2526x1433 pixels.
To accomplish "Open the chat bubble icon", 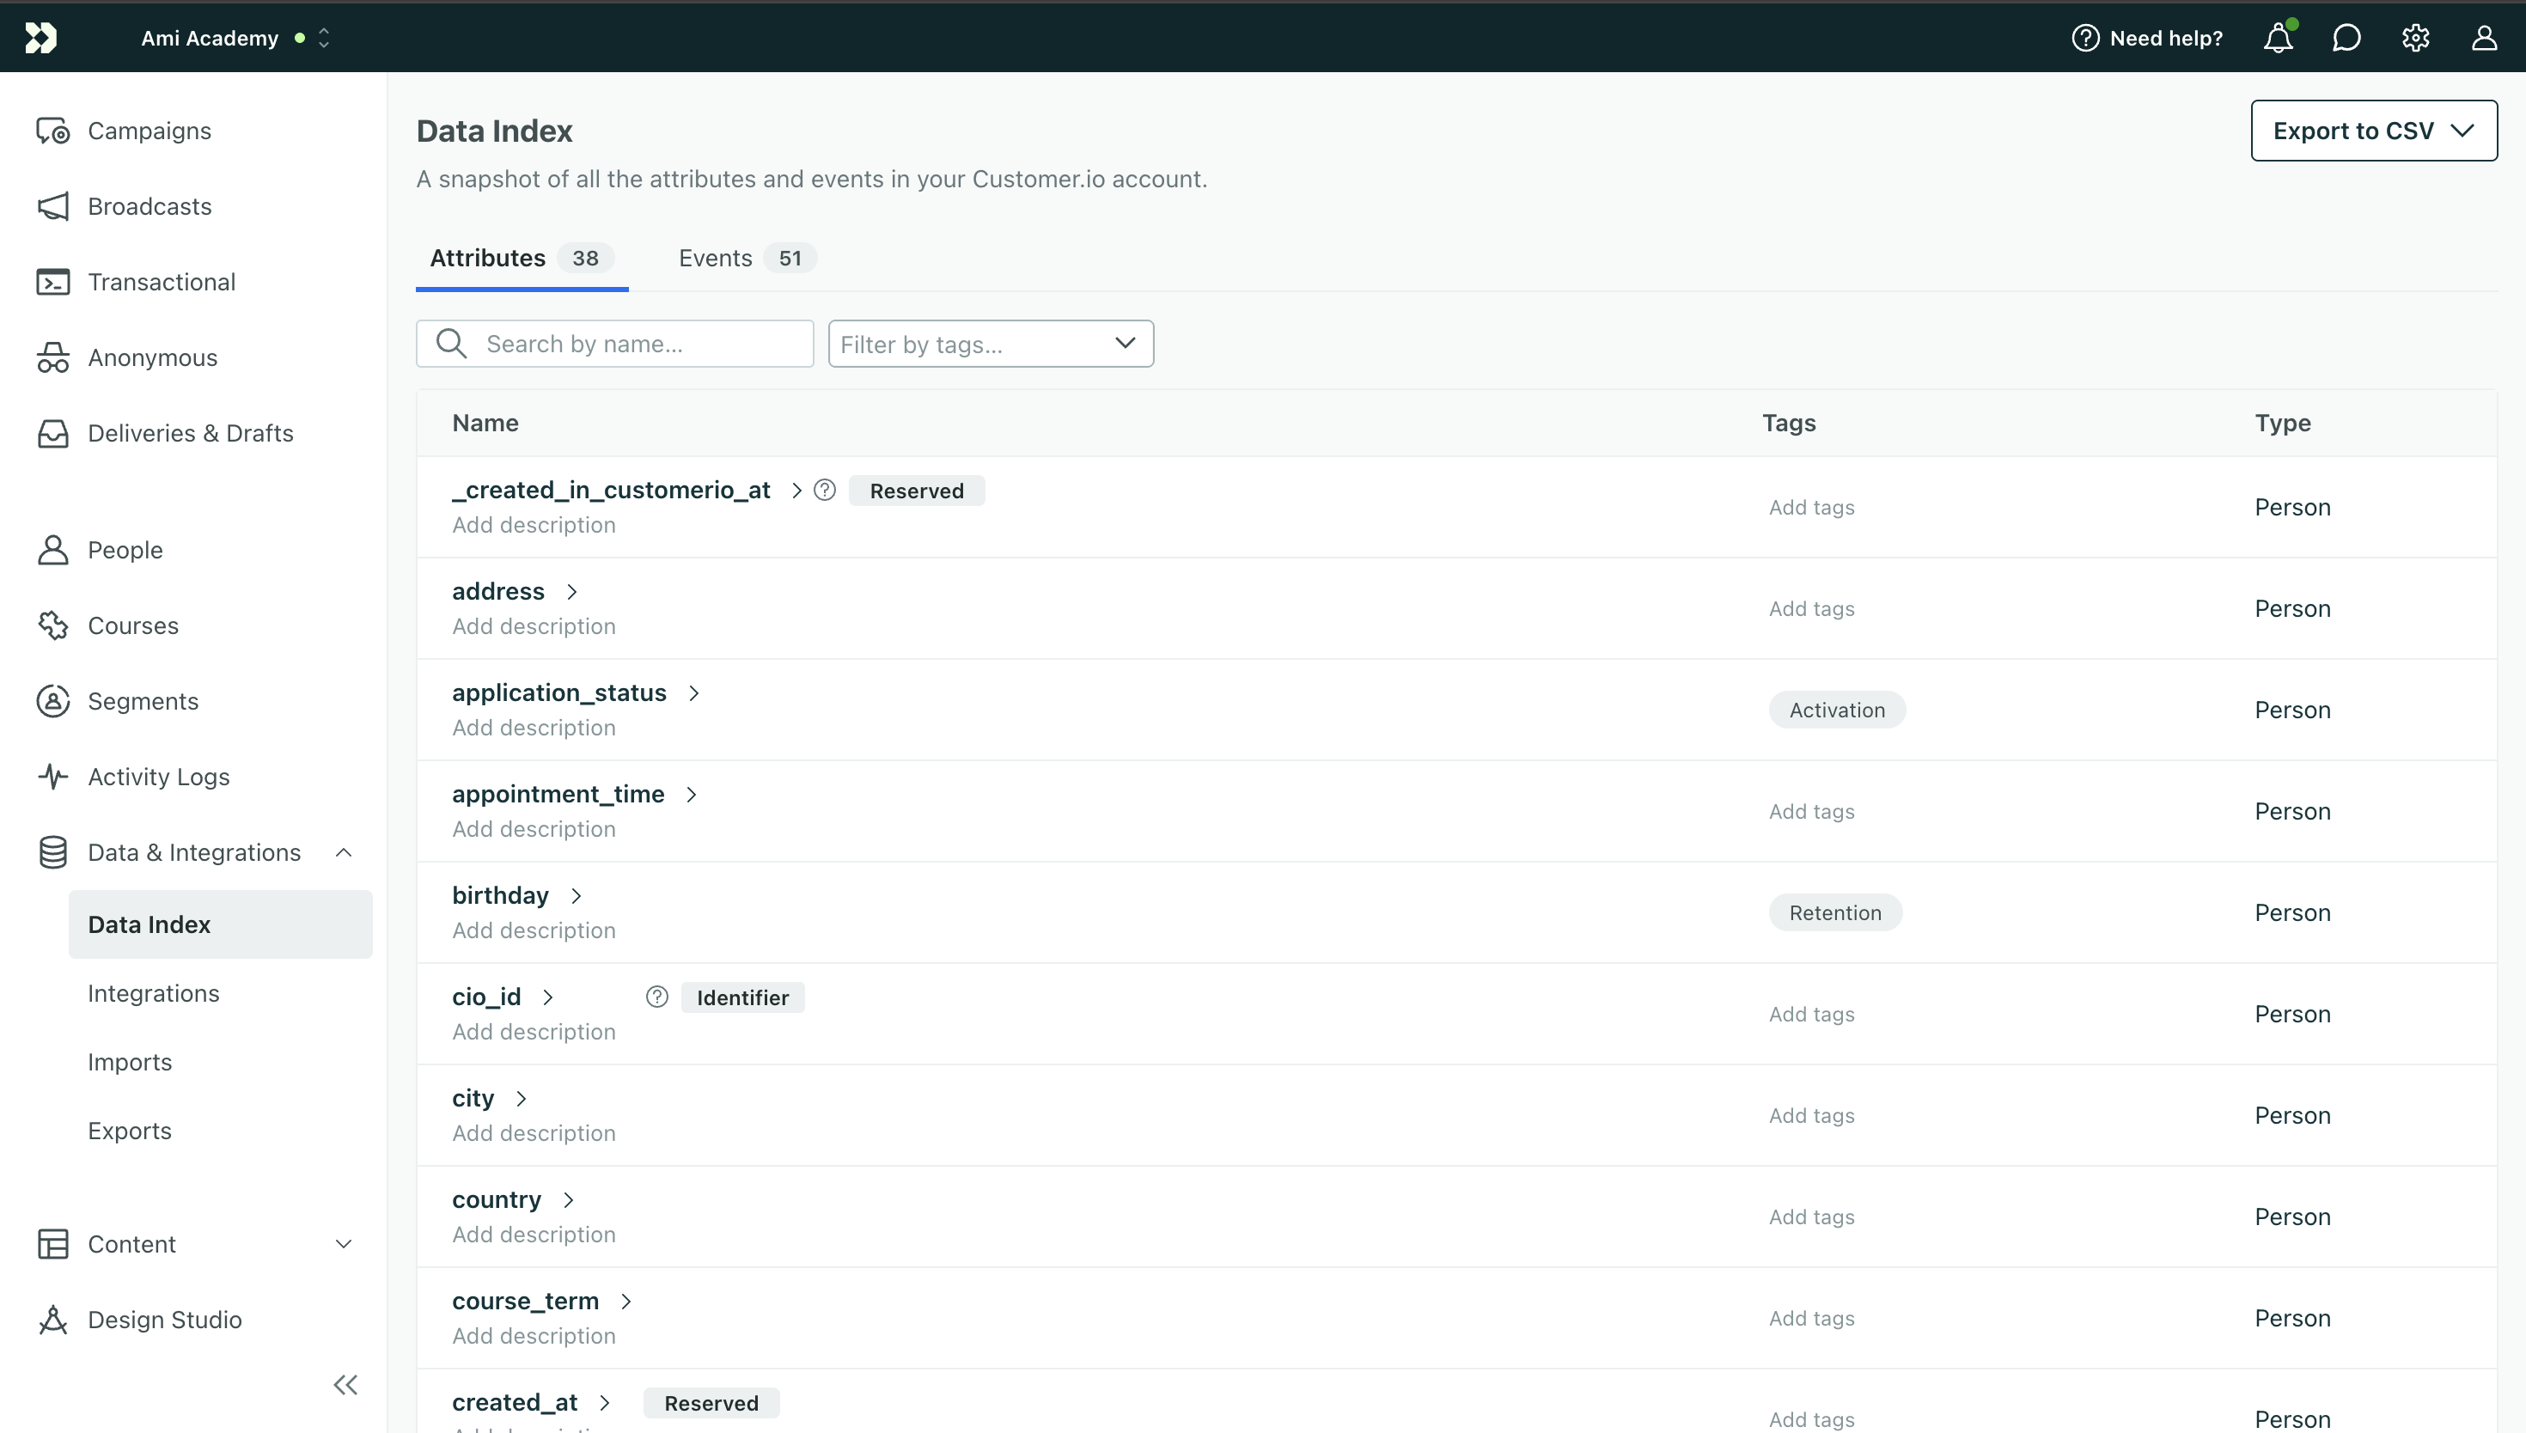I will pyautogui.click(x=2346, y=38).
